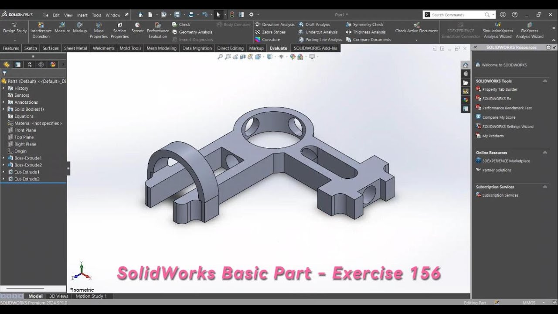Open Geometry Analysis

(192, 32)
